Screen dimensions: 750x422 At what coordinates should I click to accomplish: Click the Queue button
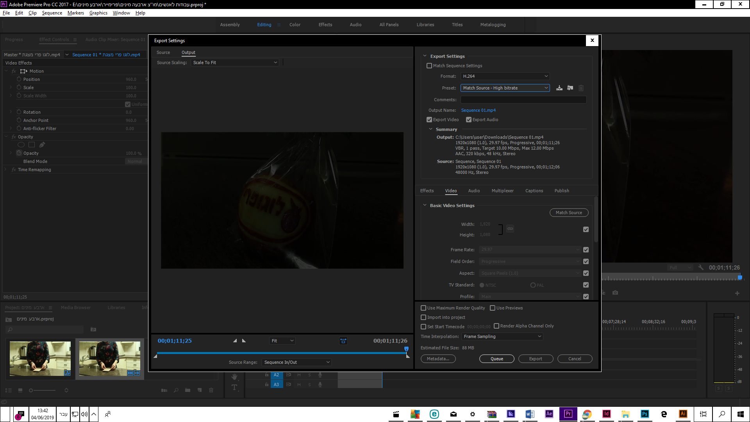pos(496,359)
